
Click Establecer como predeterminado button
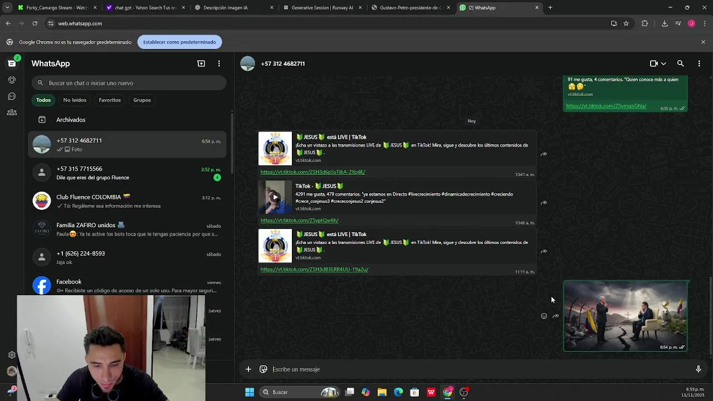pyautogui.click(x=179, y=42)
